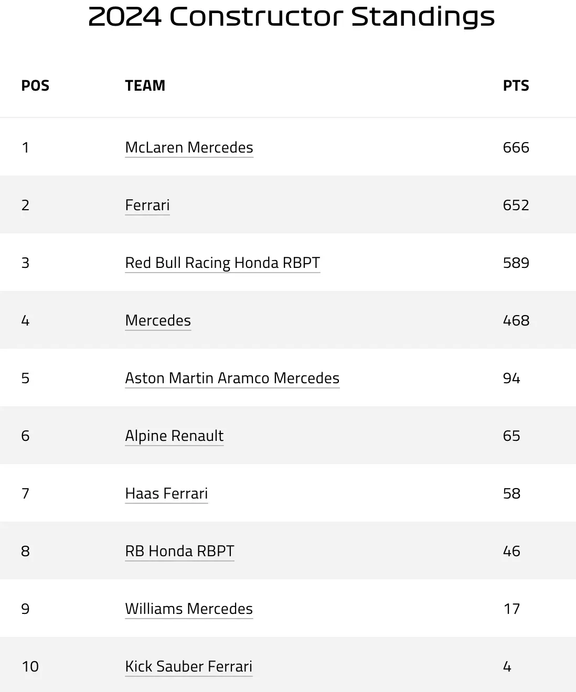Click the Kick Sauber Ferrari link

point(188,666)
